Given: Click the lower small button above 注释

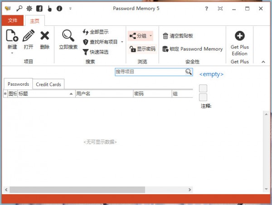Looking at the screenshot, I should (203, 97).
